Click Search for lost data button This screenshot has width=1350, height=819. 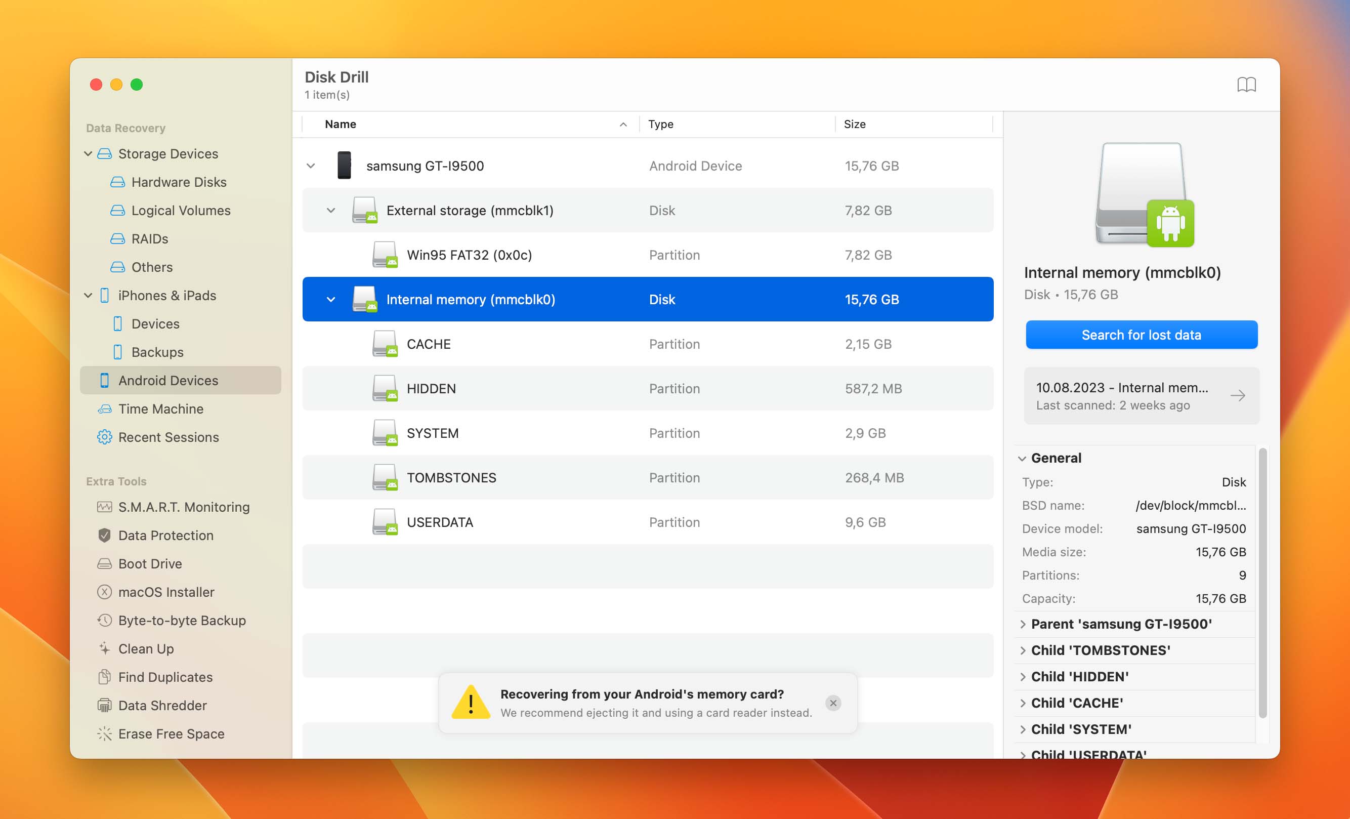pos(1142,334)
